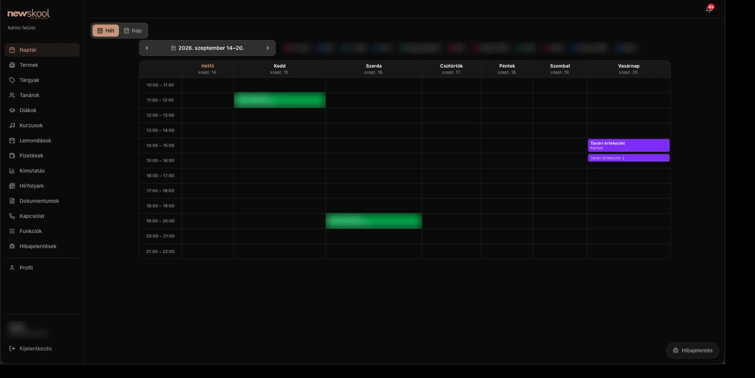Click the Kurzusok music note icon

pos(12,125)
